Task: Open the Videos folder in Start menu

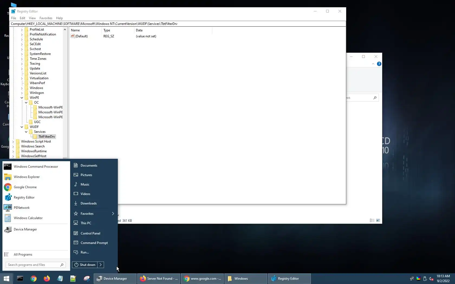Action: point(94,194)
